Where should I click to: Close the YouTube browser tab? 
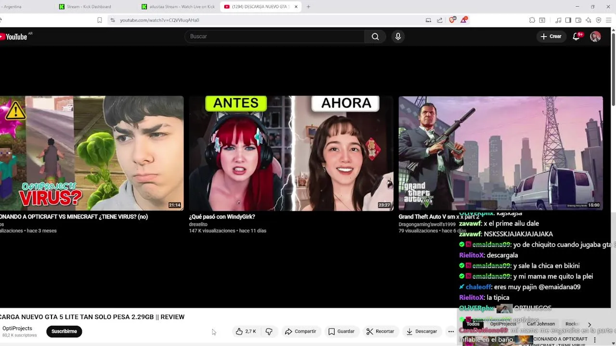296,7
